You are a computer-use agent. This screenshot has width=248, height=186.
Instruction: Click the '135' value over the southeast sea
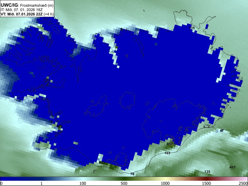207,172
